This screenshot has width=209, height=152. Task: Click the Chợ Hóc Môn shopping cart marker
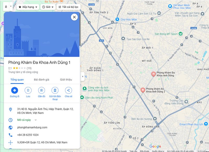[x=117, y=19]
